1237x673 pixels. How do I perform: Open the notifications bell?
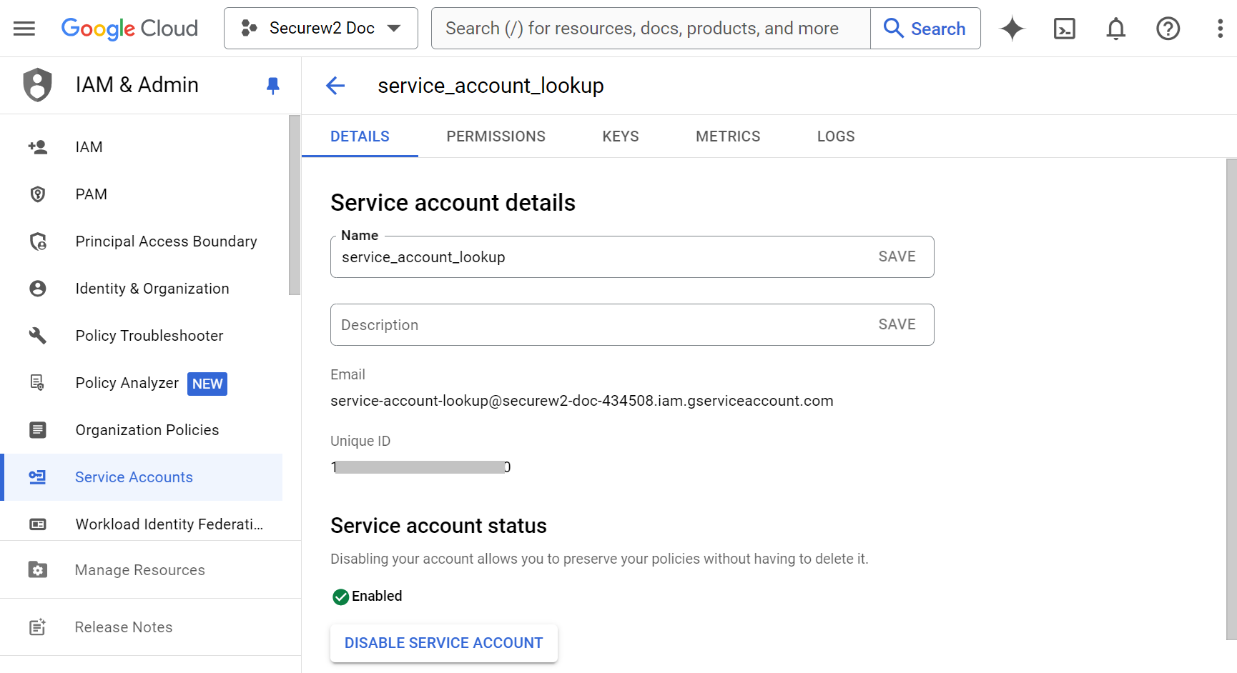click(x=1115, y=29)
